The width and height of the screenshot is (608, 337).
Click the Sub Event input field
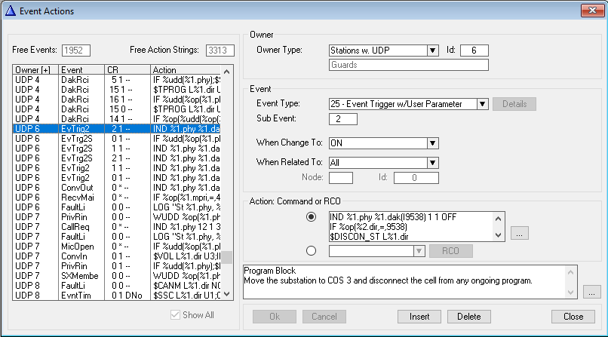[343, 119]
